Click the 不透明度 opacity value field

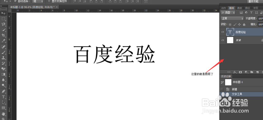coord(260,19)
